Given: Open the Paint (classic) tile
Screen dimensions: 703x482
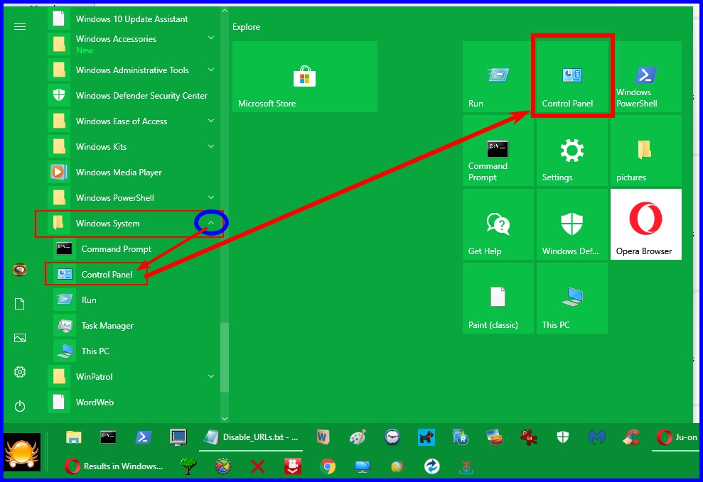Looking at the screenshot, I should [x=498, y=298].
